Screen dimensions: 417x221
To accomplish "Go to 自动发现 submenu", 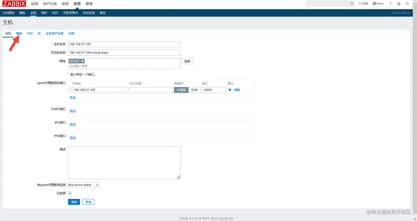I will tap(89, 13).
